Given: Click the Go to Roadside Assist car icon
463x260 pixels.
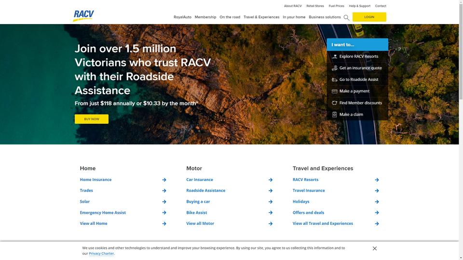Looking at the screenshot, I should coord(334,79).
